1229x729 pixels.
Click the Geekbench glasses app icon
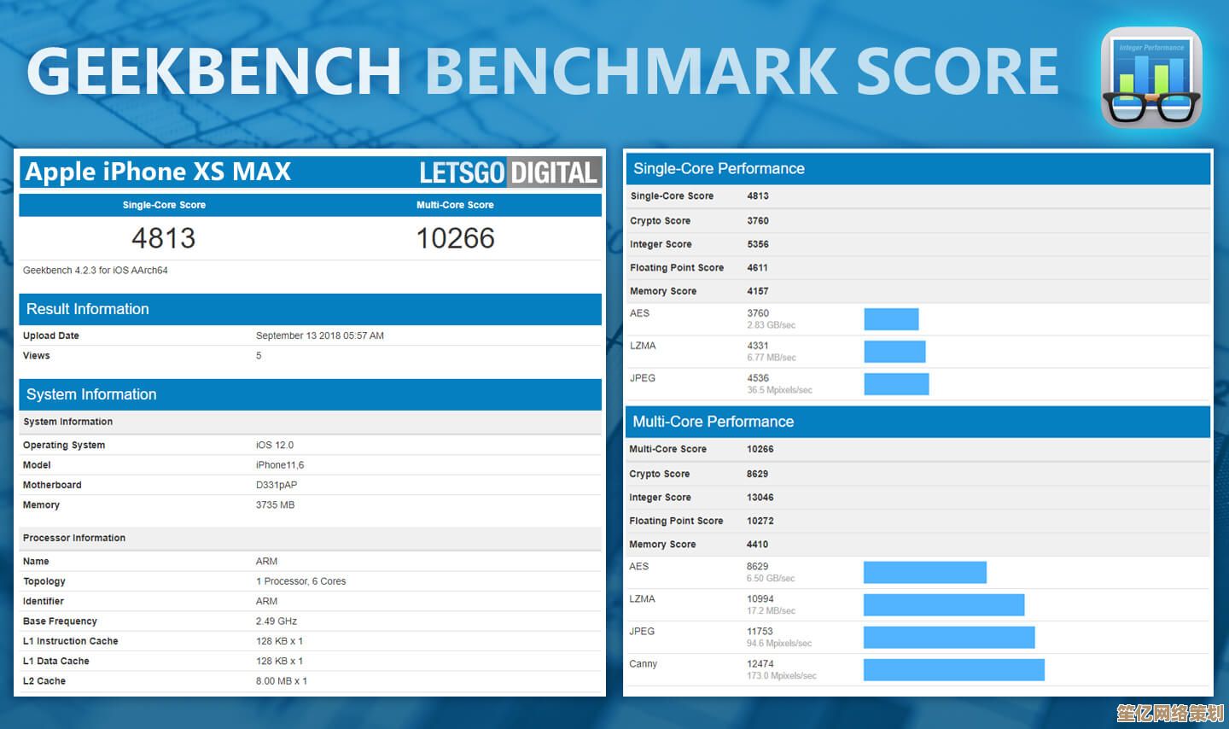[x=1151, y=78]
